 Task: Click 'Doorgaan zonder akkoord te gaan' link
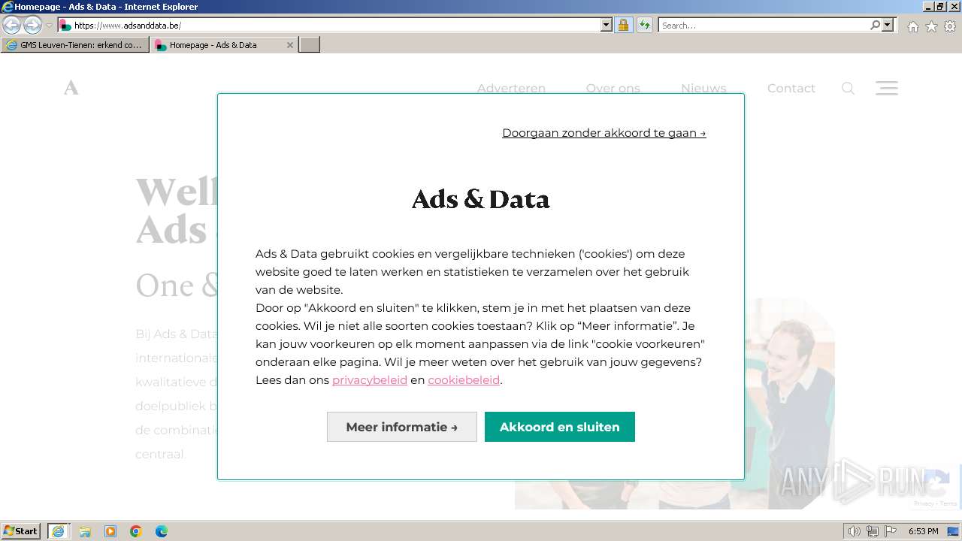pos(604,133)
